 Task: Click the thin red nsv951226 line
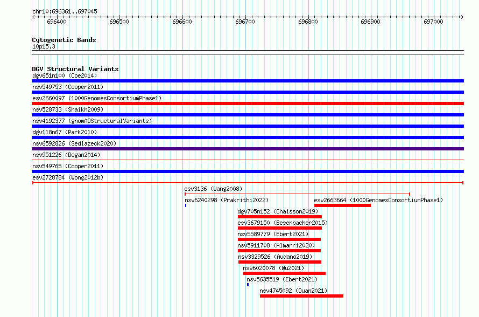[248, 160]
